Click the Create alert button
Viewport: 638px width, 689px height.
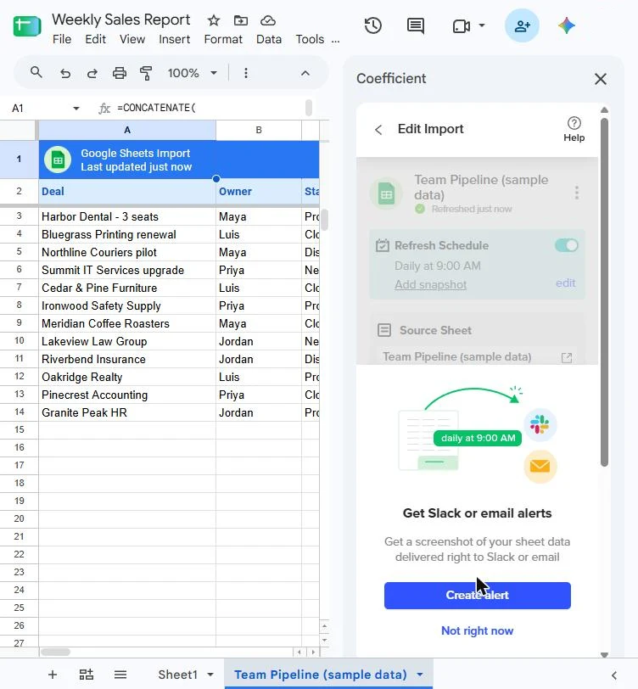click(x=477, y=596)
